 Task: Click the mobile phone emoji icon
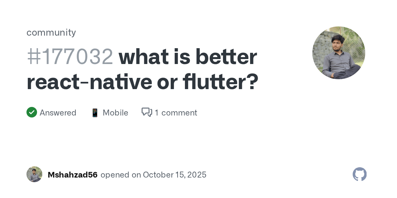coord(95,113)
